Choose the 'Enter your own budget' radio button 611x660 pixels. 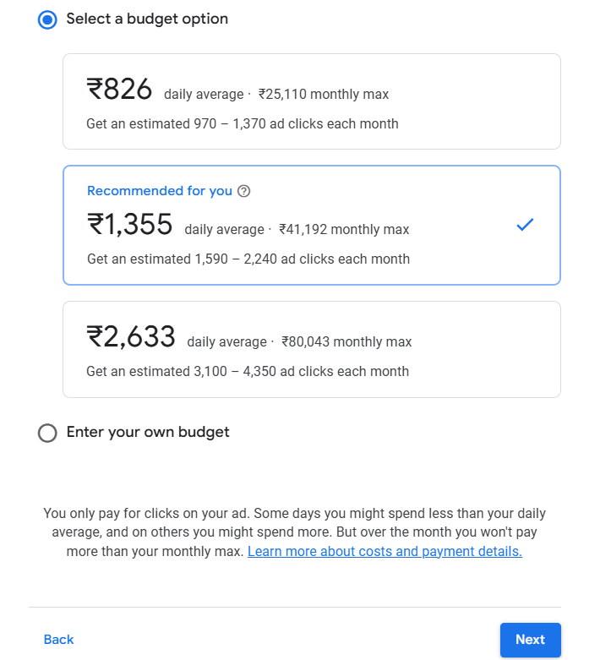tap(47, 433)
